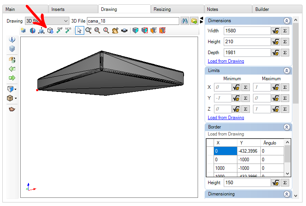Select the highlighted X cell with 0

coord(225,151)
